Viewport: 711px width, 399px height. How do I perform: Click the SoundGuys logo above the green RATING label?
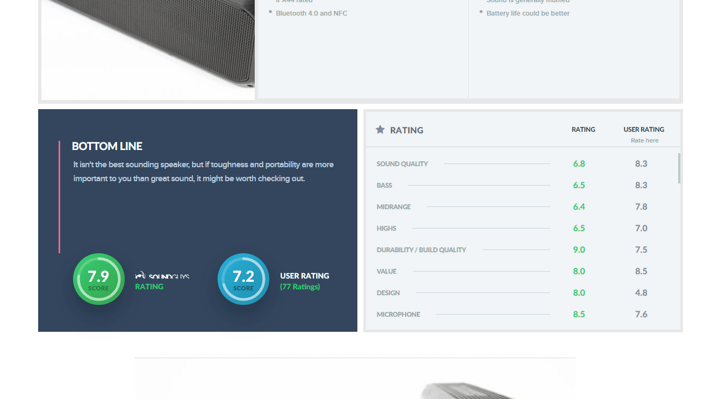[x=162, y=276]
